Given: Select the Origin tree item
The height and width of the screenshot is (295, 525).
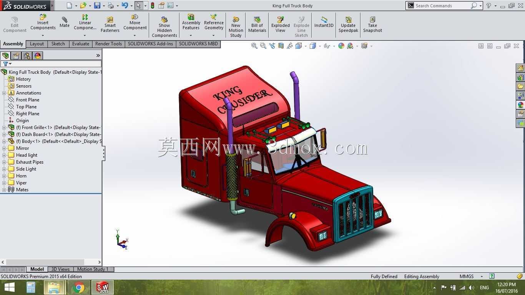Looking at the screenshot, I should tap(22, 121).
